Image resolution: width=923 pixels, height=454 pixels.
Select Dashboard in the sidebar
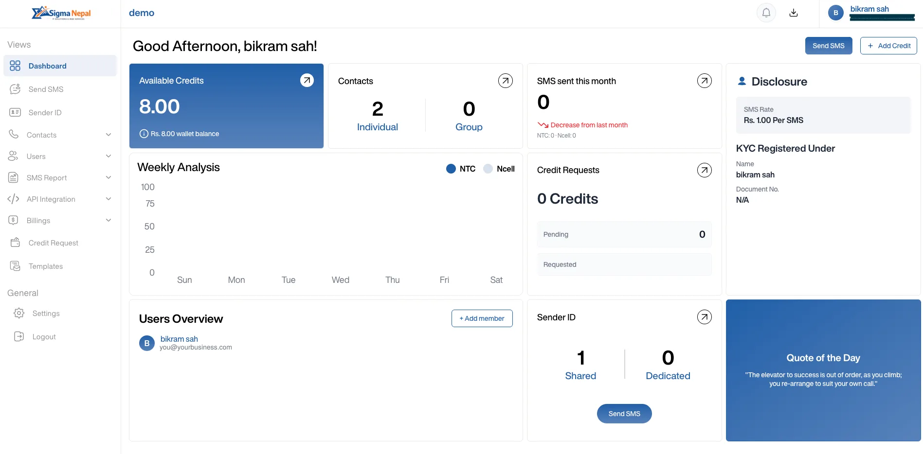(x=60, y=66)
